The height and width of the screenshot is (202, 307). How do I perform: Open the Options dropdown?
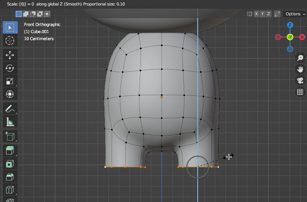[x=295, y=14]
